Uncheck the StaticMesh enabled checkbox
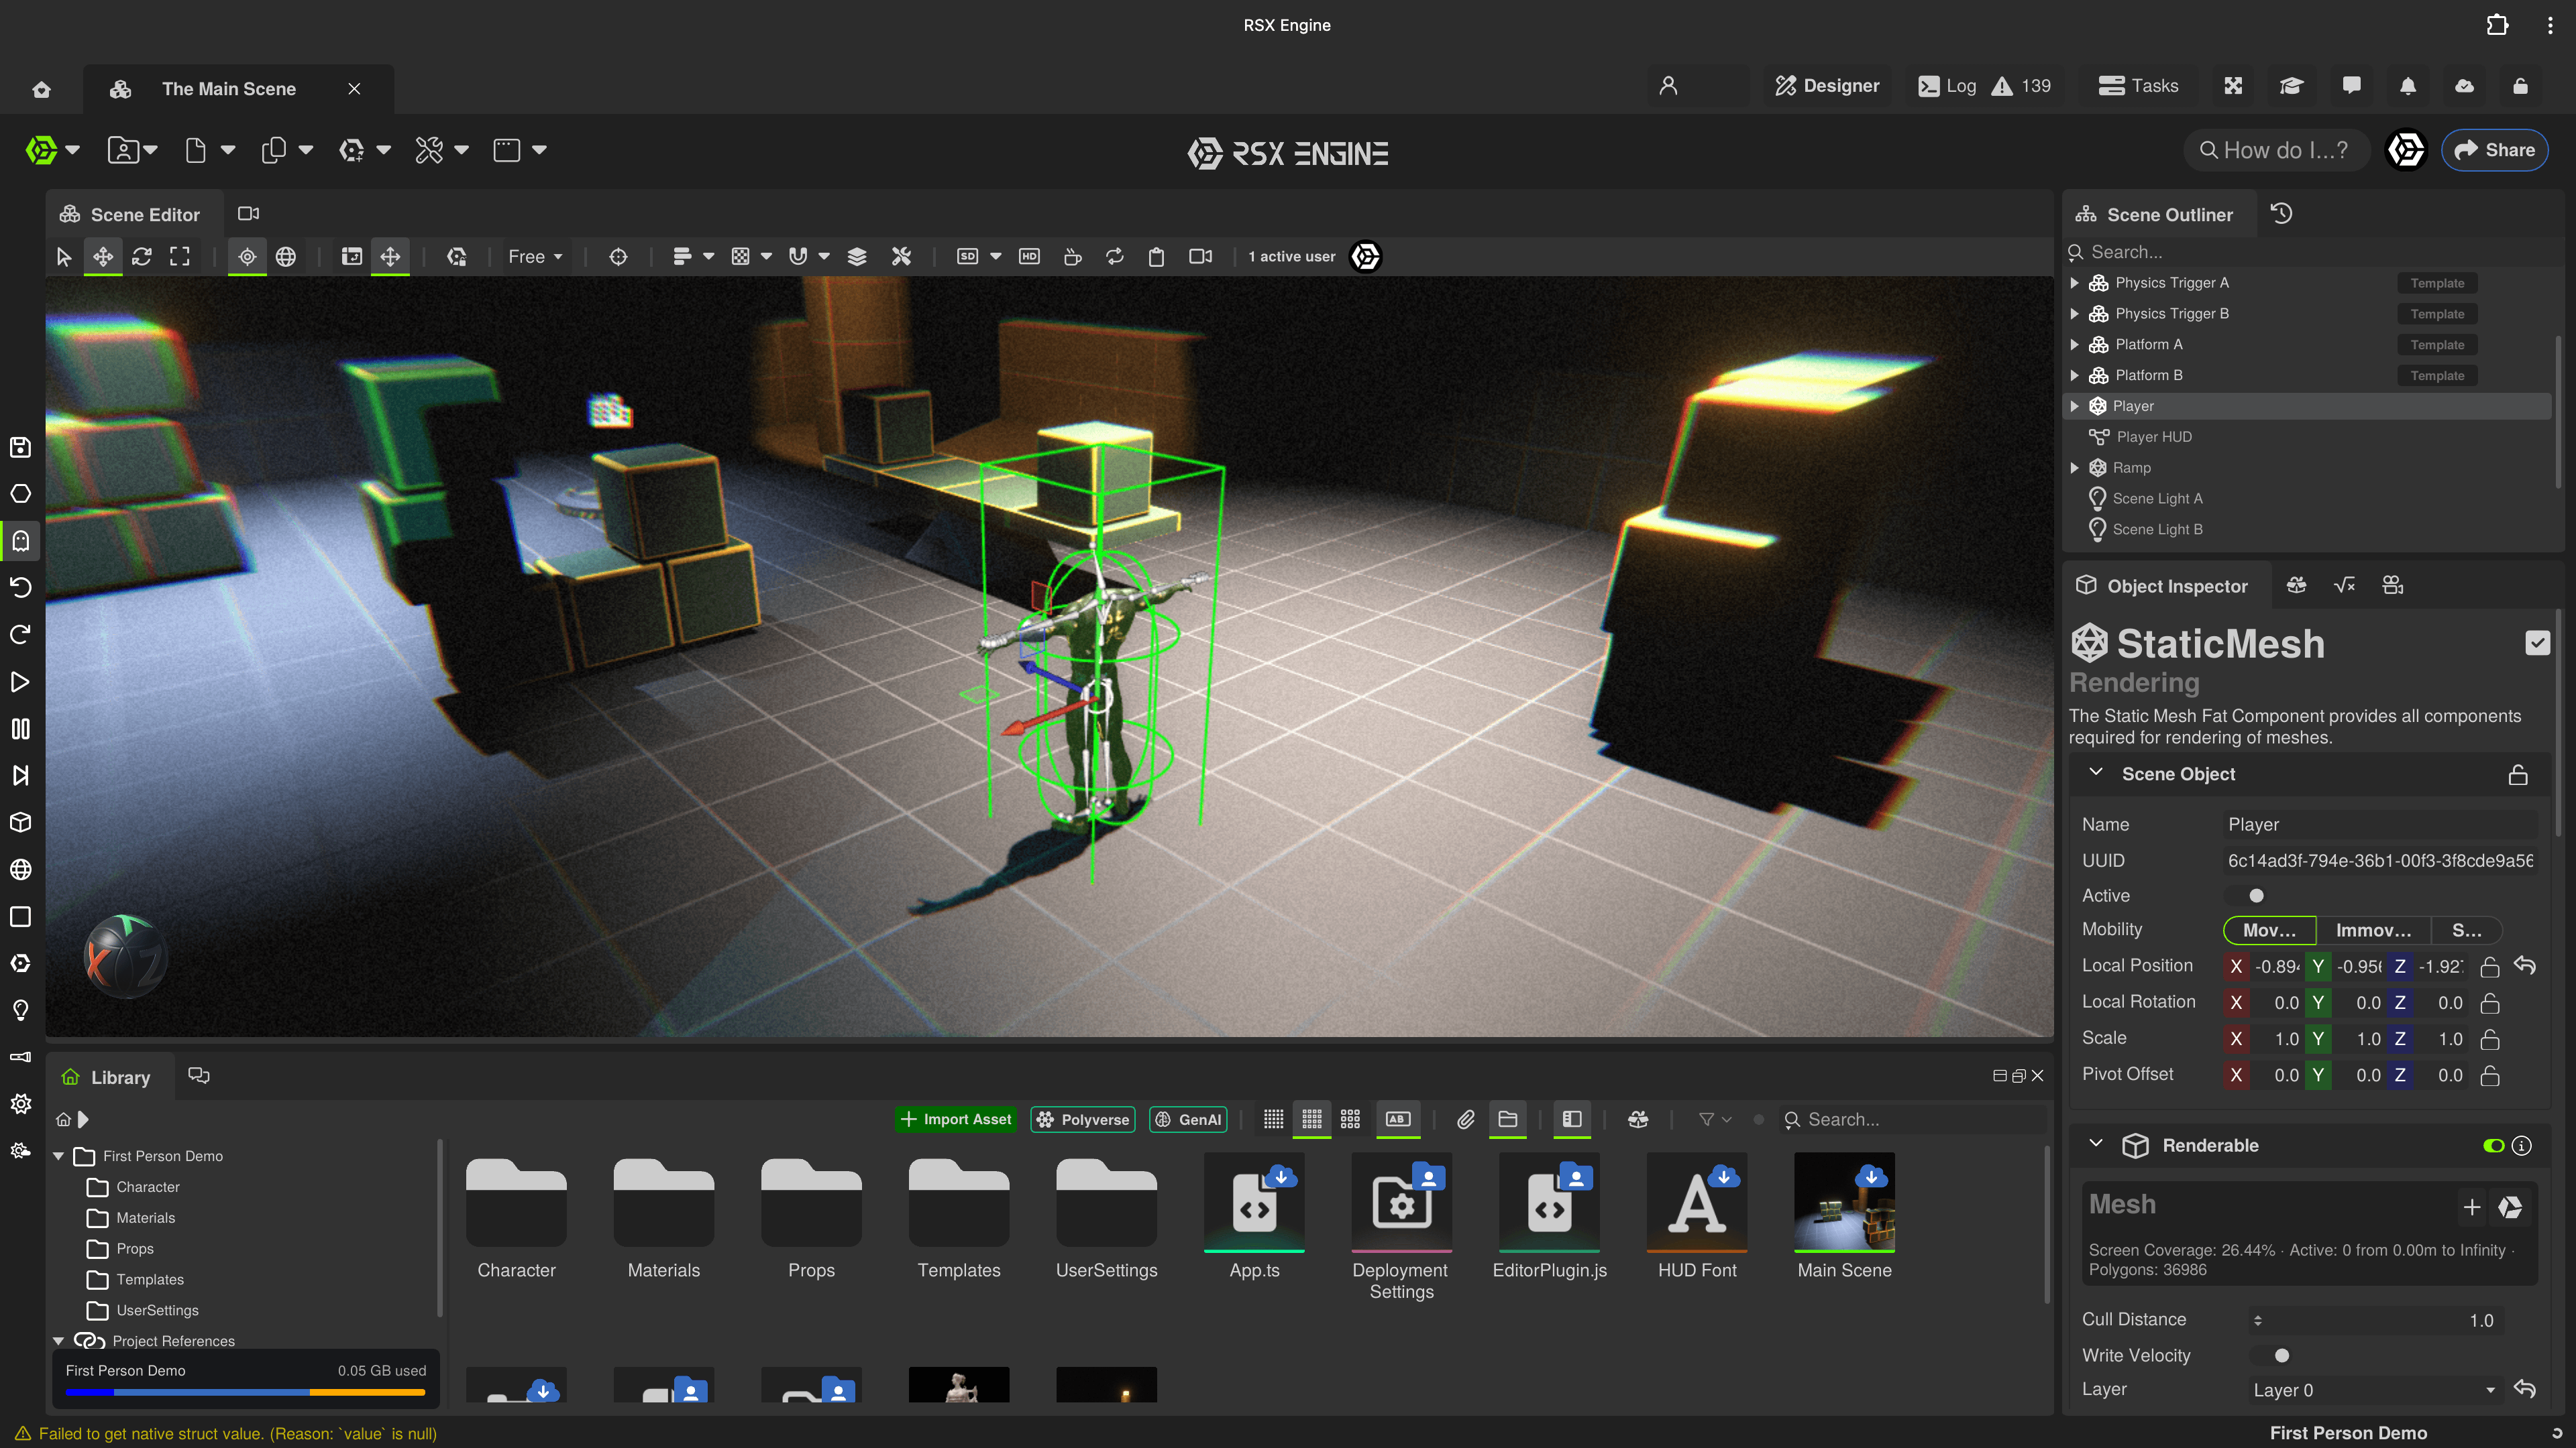Screen dimensions: 2576x1448 pos(2536,644)
